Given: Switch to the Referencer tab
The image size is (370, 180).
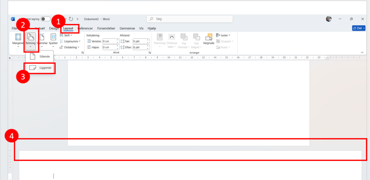Looking at the screenshot, I should [86, 28].
